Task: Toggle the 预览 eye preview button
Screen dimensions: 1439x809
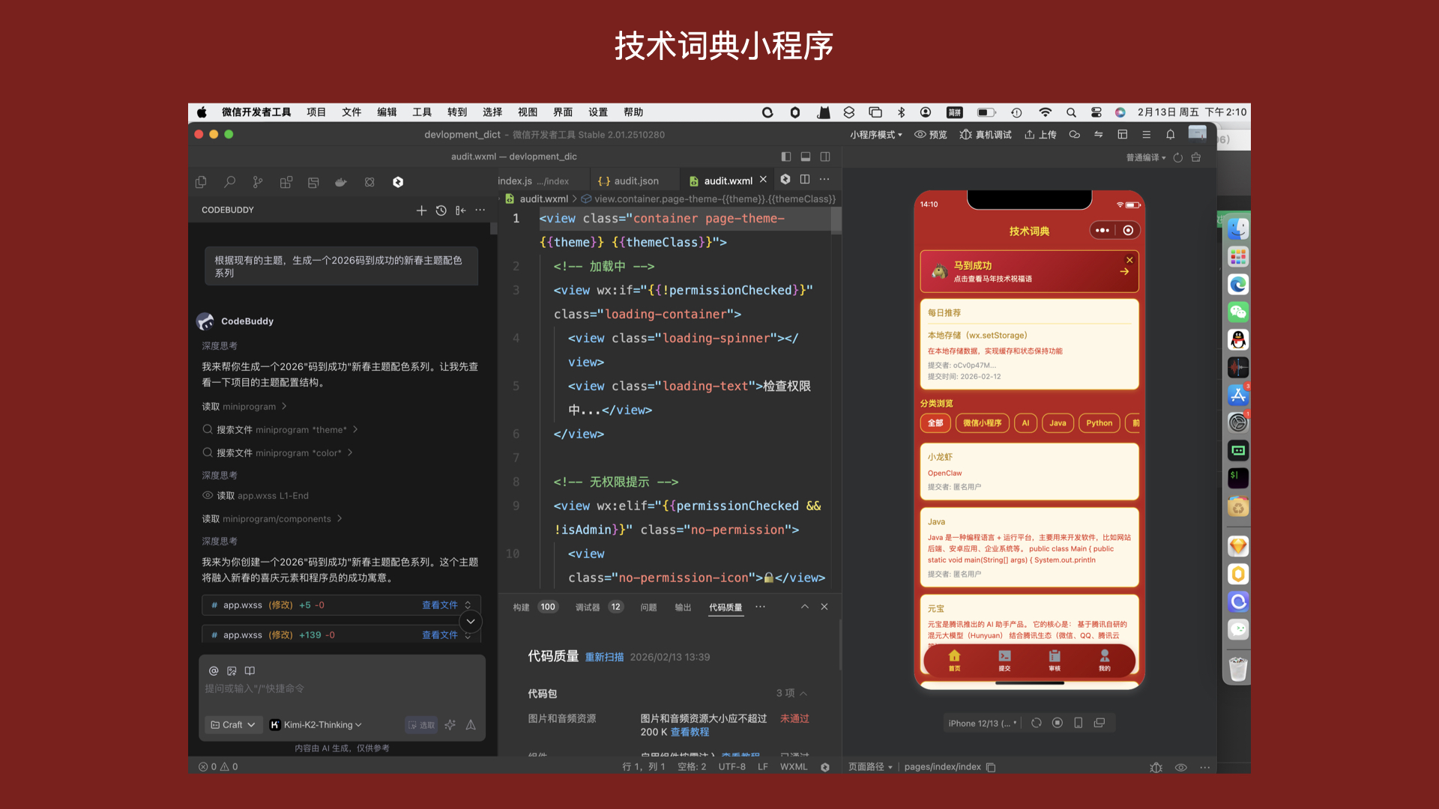Action: tap(930, 135)
